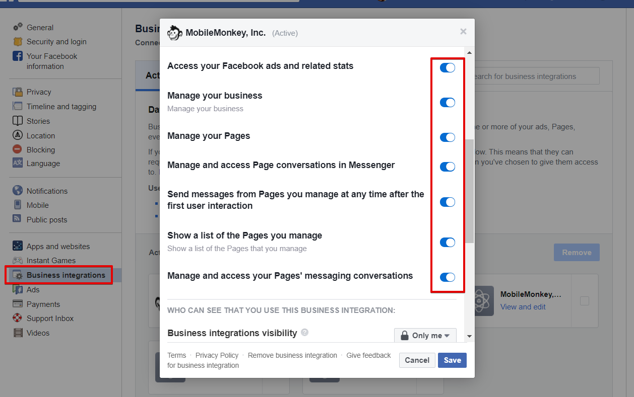Viewport: 634px width, 397px height.
Task: Open General settings page
Action: [x=40, y=28]
